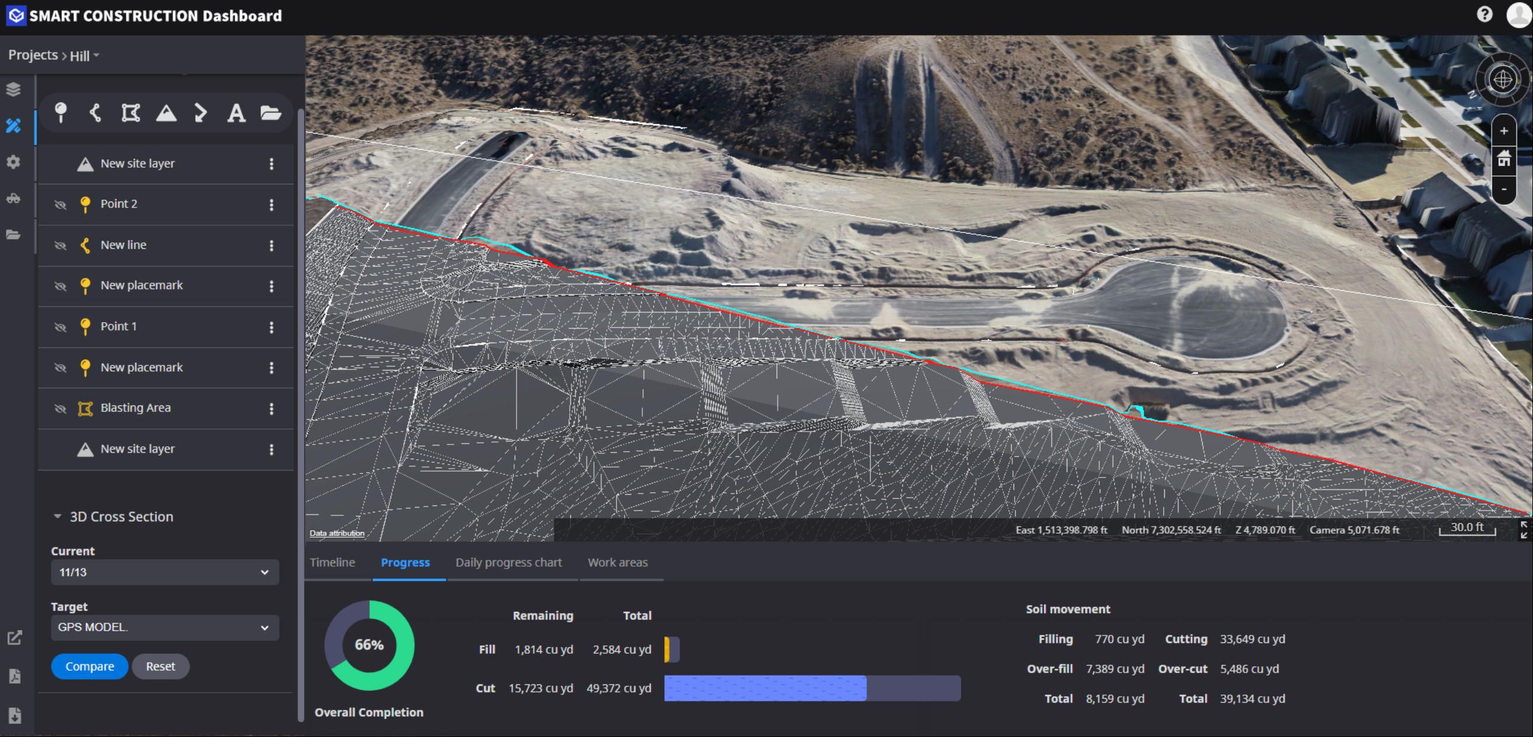Click the Cut progress bar
Image resolution: width=1533 pixels, height=737 pixels.
pos(812,688)
